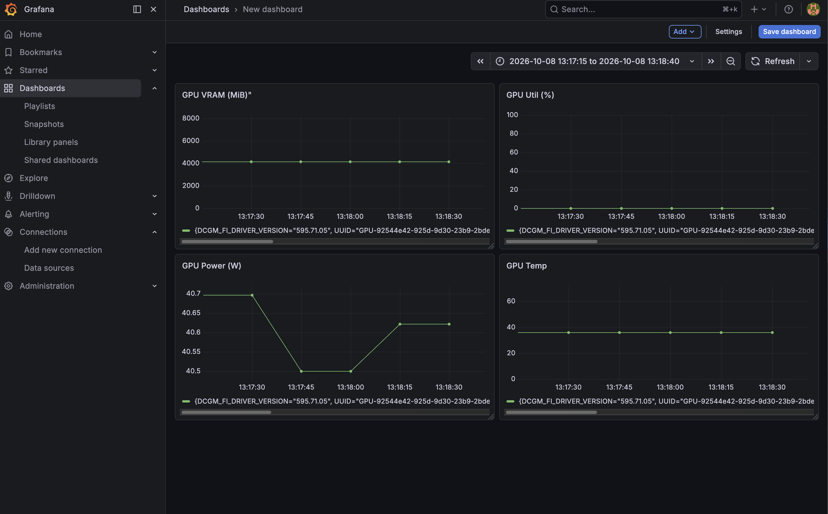Screen dimensions: 828x514
Task: Zoom out the time range
Action: [x=730, y=61]
